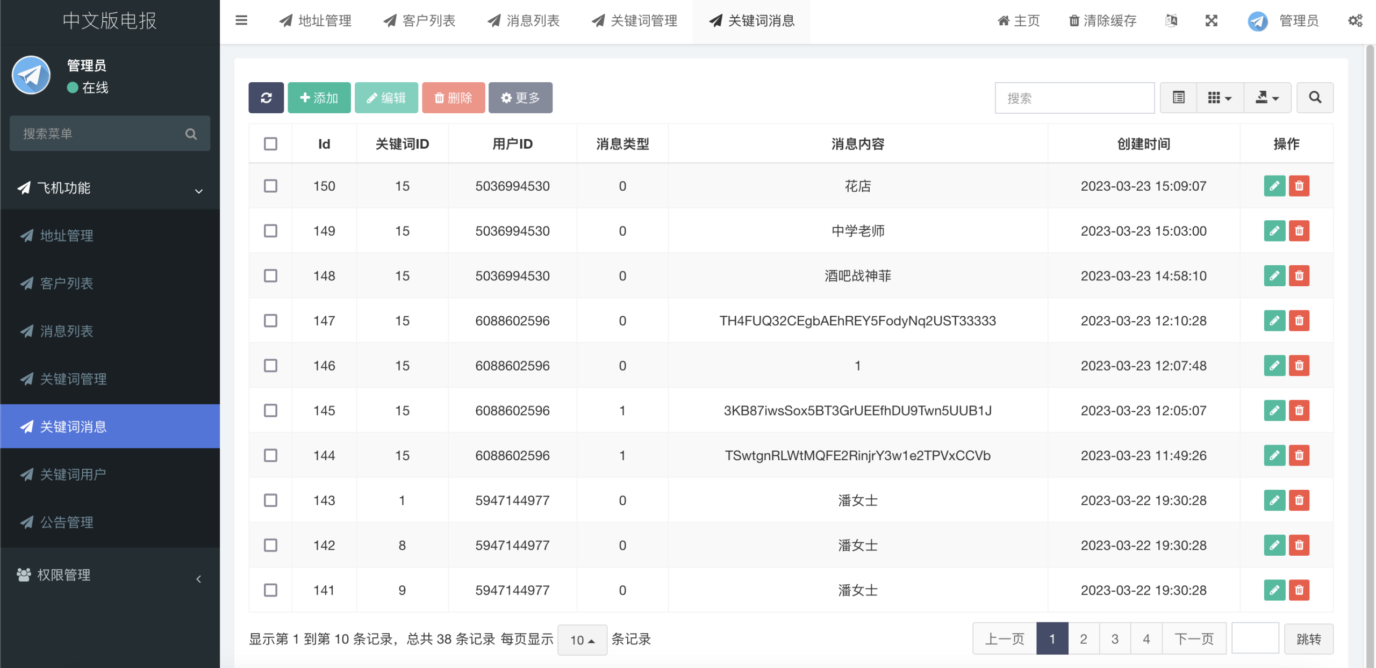Open the settings gears icon
This screenshot has height=668, width=1376.
point(1355,20)
